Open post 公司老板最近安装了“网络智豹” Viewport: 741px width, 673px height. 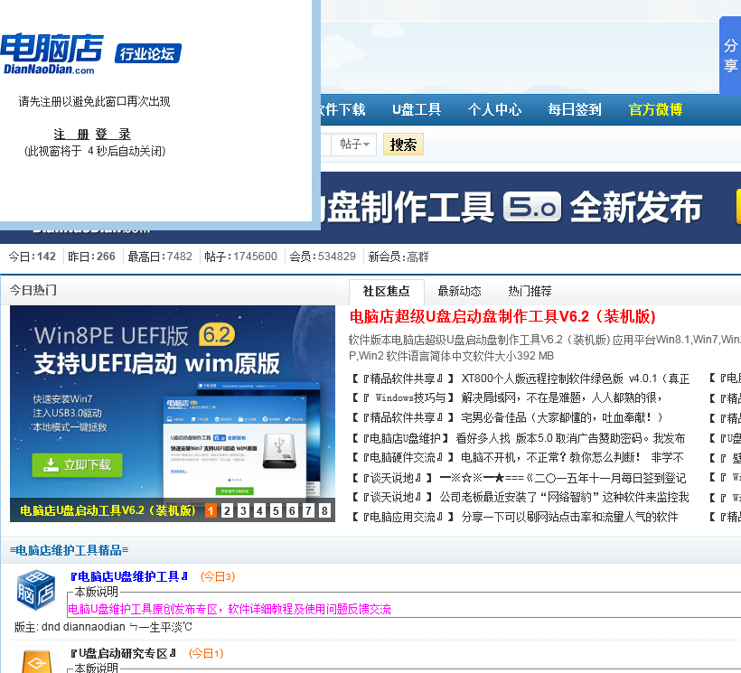(564, 498)
